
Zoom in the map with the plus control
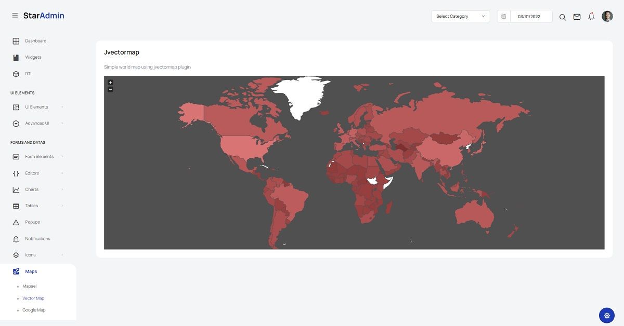(x=110, y=82)
